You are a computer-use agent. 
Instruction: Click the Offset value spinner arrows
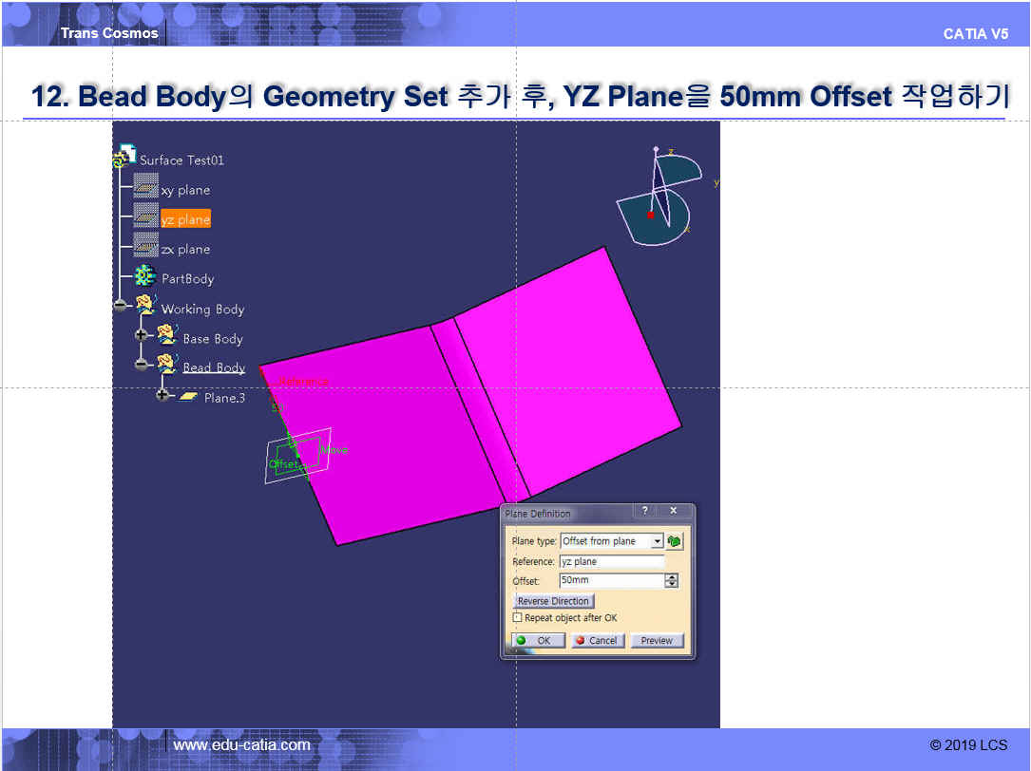click(671, 580)
